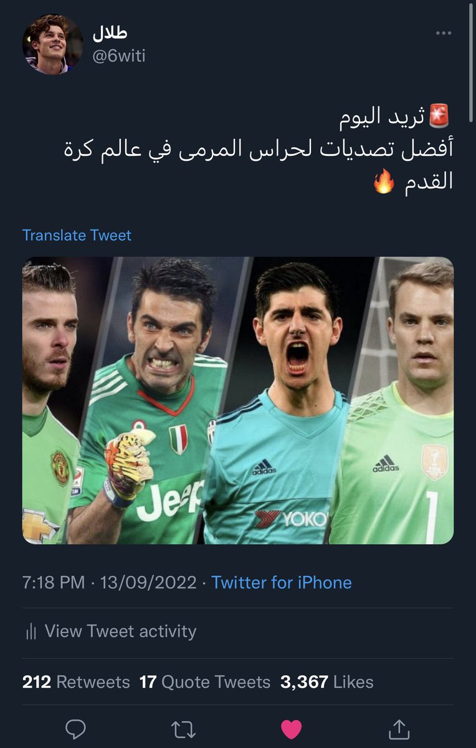Open the profile picture avatar

click(52, 44)
